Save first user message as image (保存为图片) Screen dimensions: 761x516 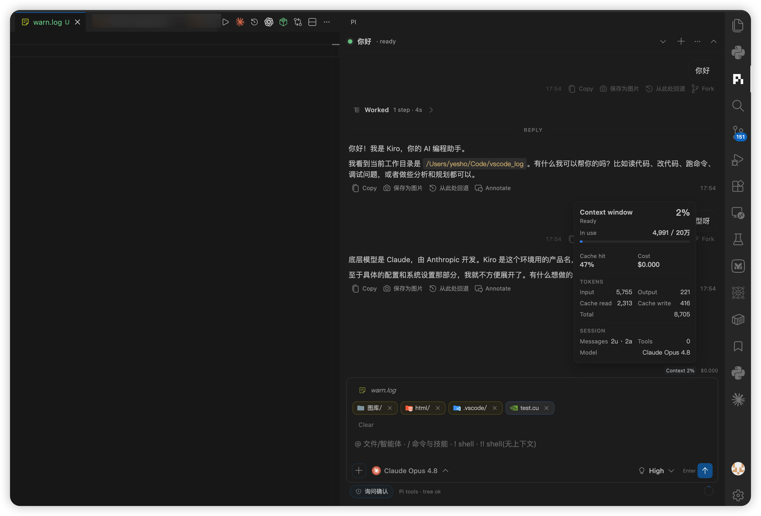619,89
